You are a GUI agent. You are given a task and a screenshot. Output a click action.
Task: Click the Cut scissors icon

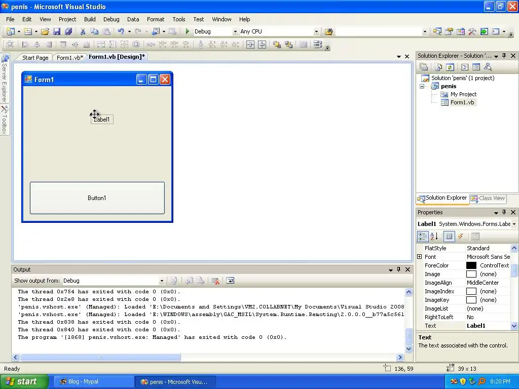(x=83, y=31)
